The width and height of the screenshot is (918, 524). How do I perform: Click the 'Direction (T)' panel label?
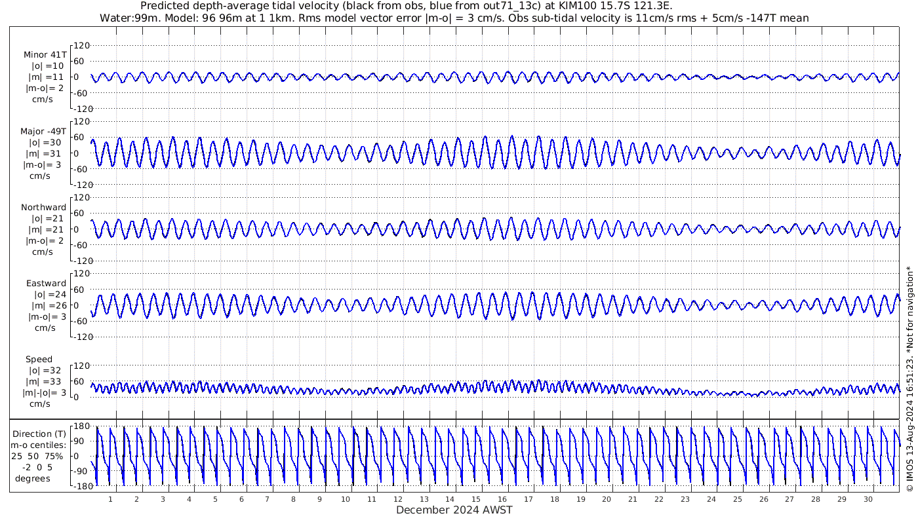pos(40,434)
